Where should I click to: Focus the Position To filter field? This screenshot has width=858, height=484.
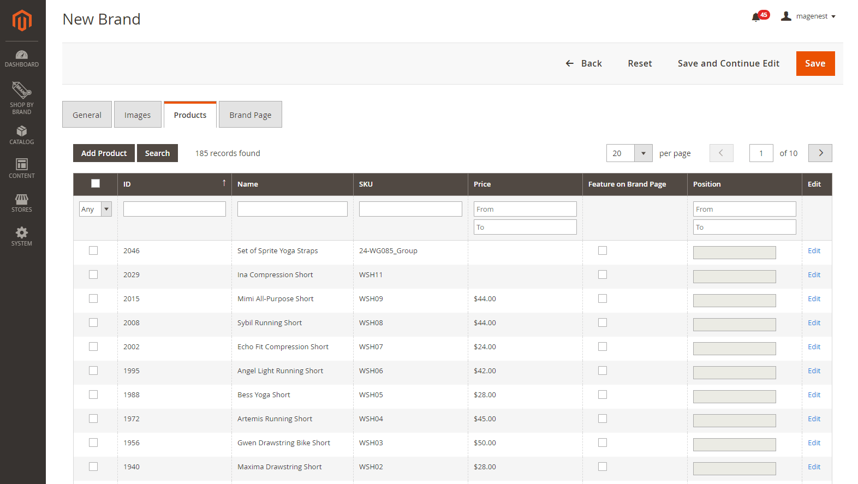744,227
